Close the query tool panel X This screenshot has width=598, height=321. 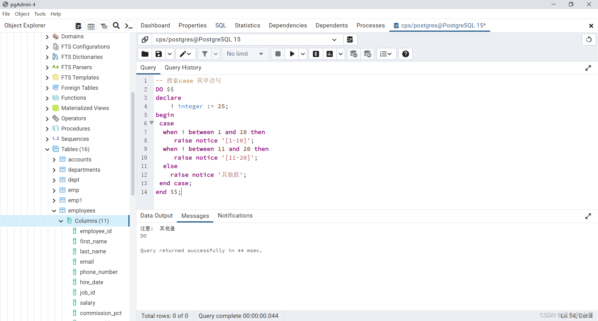coord(591,26)
